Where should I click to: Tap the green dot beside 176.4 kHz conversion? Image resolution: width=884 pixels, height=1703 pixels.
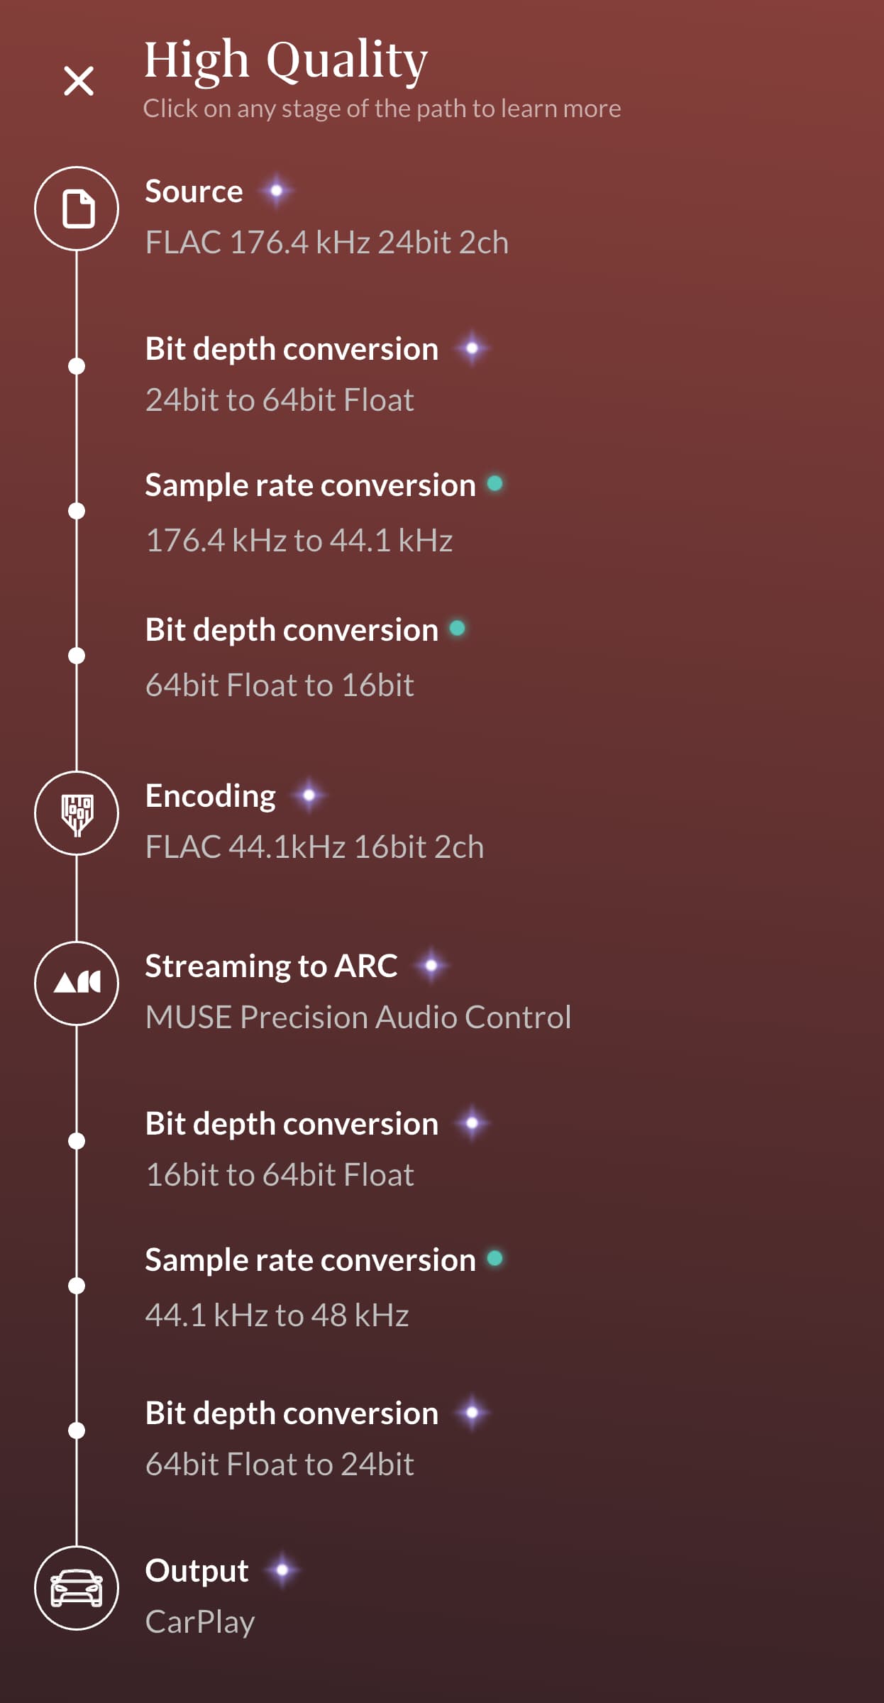[495, 484]
